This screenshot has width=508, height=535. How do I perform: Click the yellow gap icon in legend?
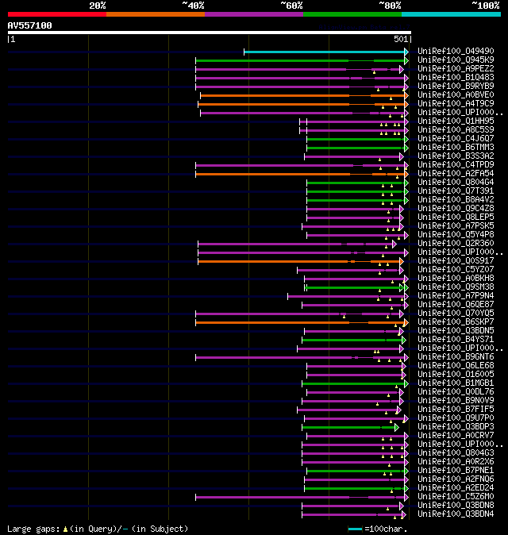coord(65,529)
